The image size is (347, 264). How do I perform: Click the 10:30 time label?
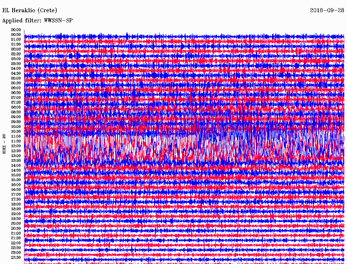(16, 131)
